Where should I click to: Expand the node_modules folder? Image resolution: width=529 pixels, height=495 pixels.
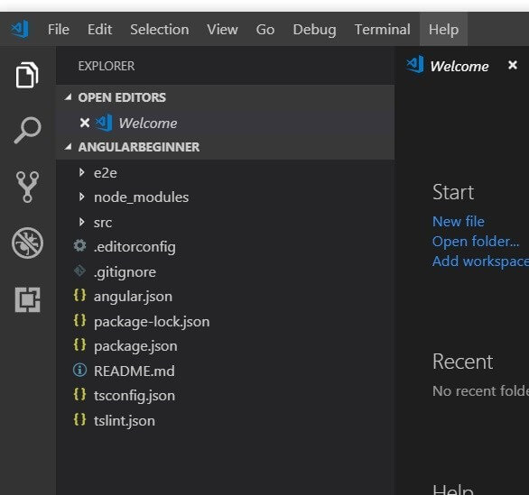click(81, 197)
